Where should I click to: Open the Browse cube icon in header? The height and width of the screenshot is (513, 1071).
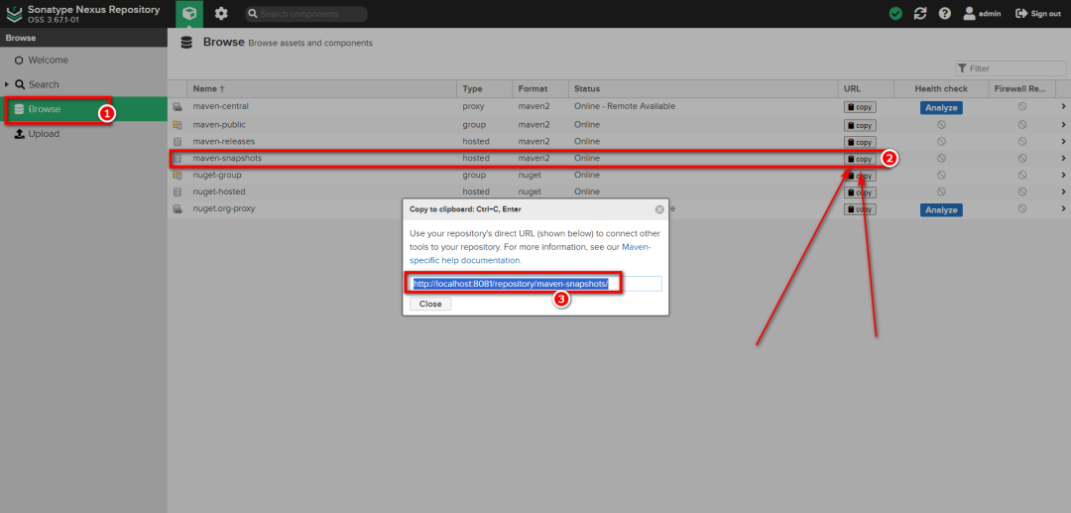[x=189, y=14]
